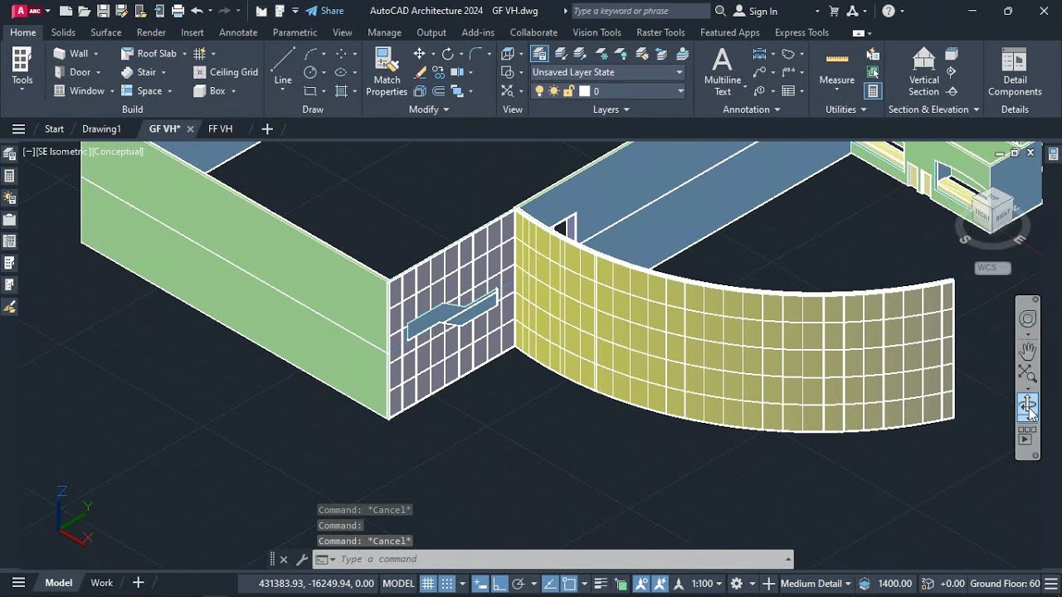Select the Move tool in Modify panel
This screenshot has width=1062, height=597.
click(419, 53)
